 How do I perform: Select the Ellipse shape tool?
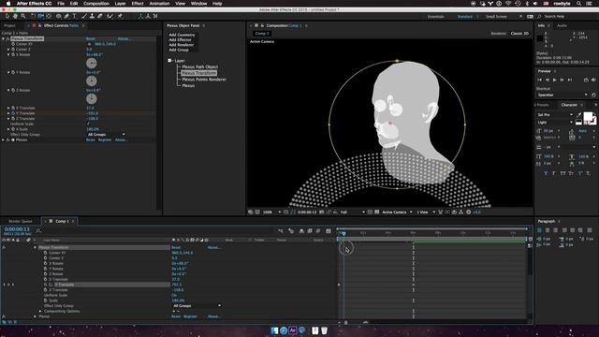pyautogui.click(x=58, y=16)
